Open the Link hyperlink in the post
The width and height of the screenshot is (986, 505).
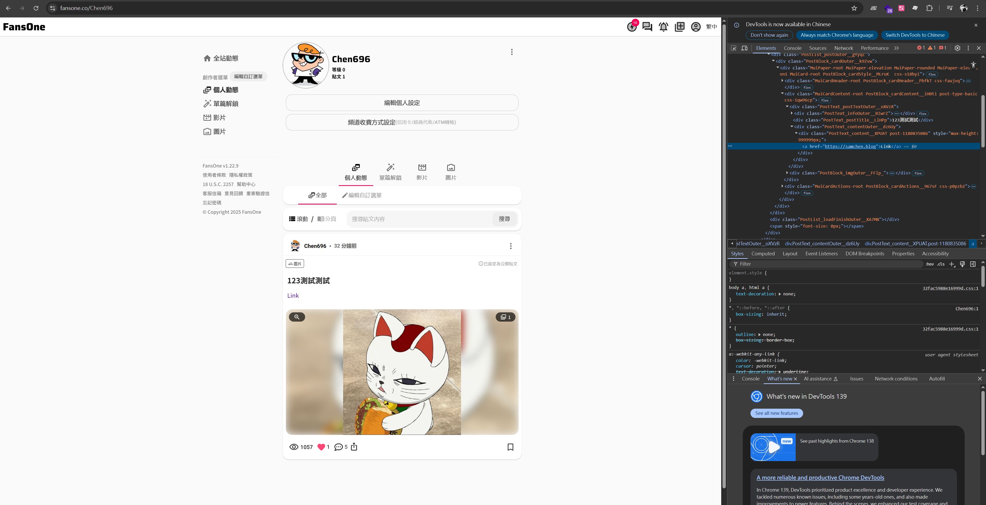pos(293,296)
